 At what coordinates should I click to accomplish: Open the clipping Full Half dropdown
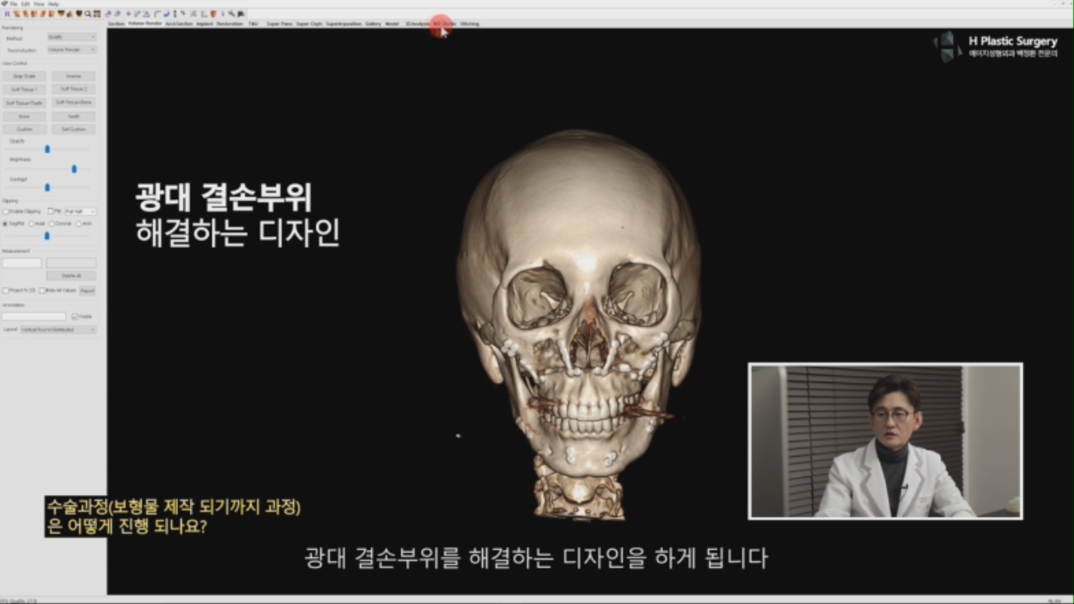(80, 211)
